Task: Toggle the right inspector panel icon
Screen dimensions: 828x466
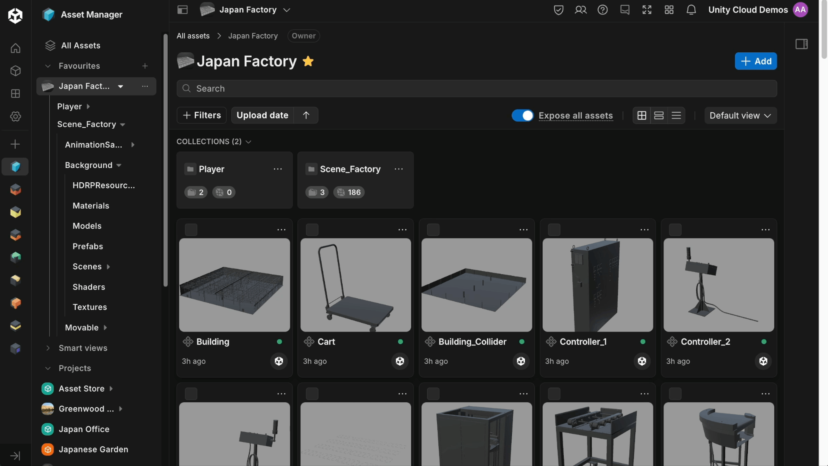Action: pos(802,44)
